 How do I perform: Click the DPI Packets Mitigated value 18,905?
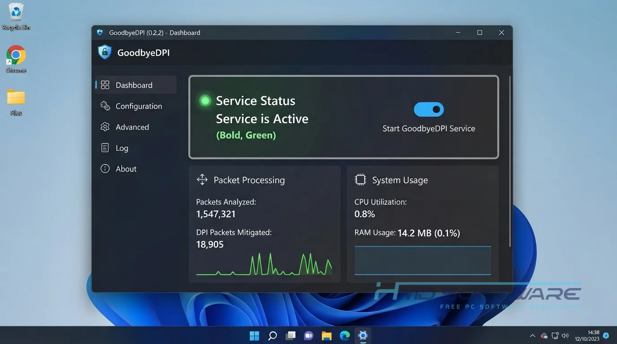coord(210,245)
